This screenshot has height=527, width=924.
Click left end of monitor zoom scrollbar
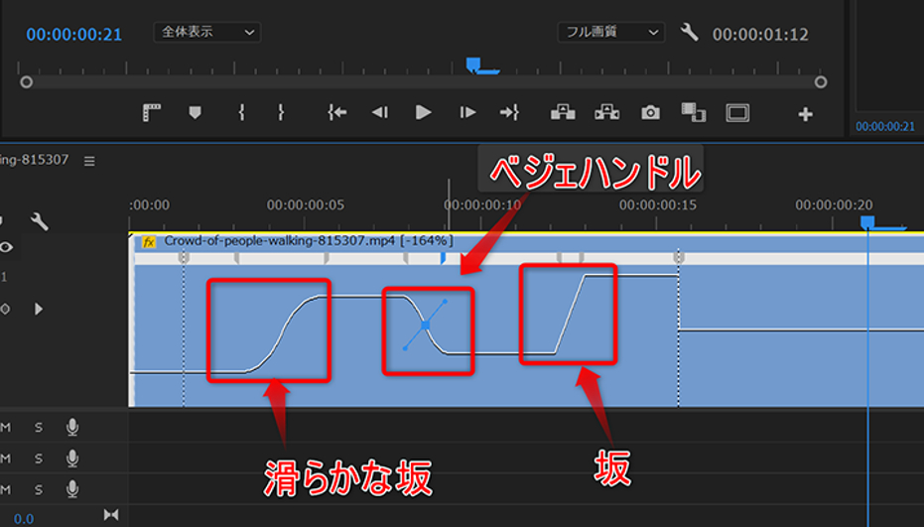click(26, 82)
